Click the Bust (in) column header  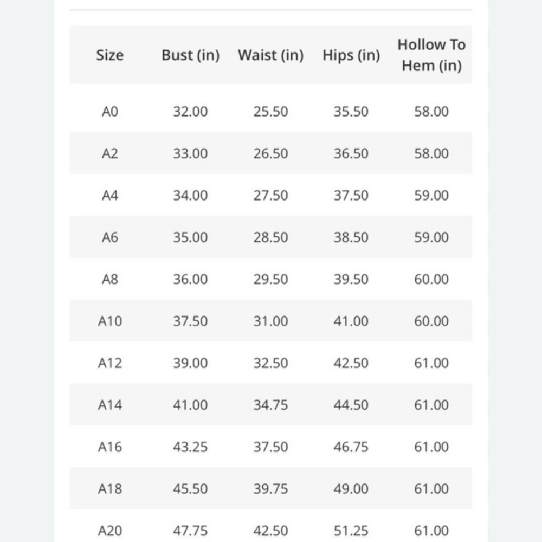point(190,55)
